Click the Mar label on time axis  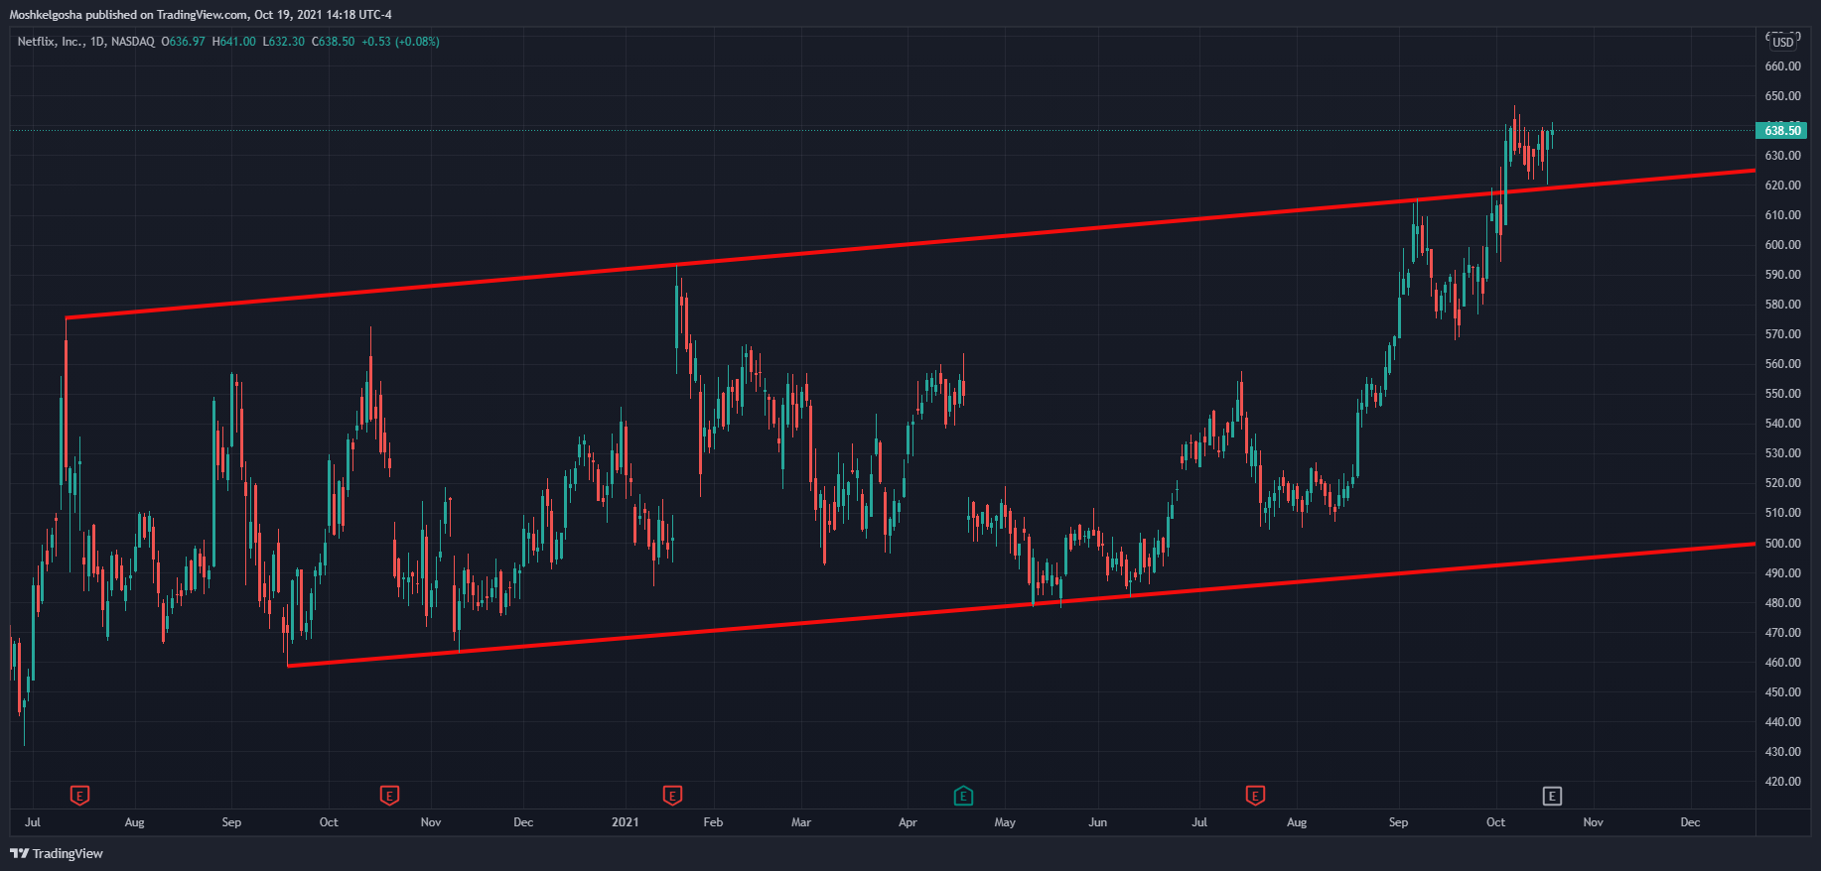(x=801, y=822)
